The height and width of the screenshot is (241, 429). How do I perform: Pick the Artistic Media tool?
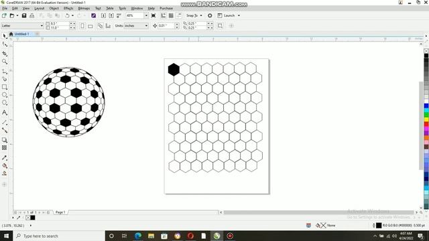5,79
